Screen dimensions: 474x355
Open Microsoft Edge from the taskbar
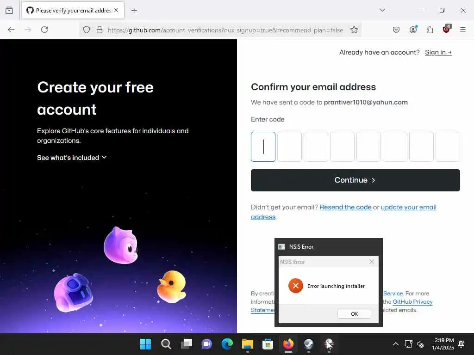(227, 344)
